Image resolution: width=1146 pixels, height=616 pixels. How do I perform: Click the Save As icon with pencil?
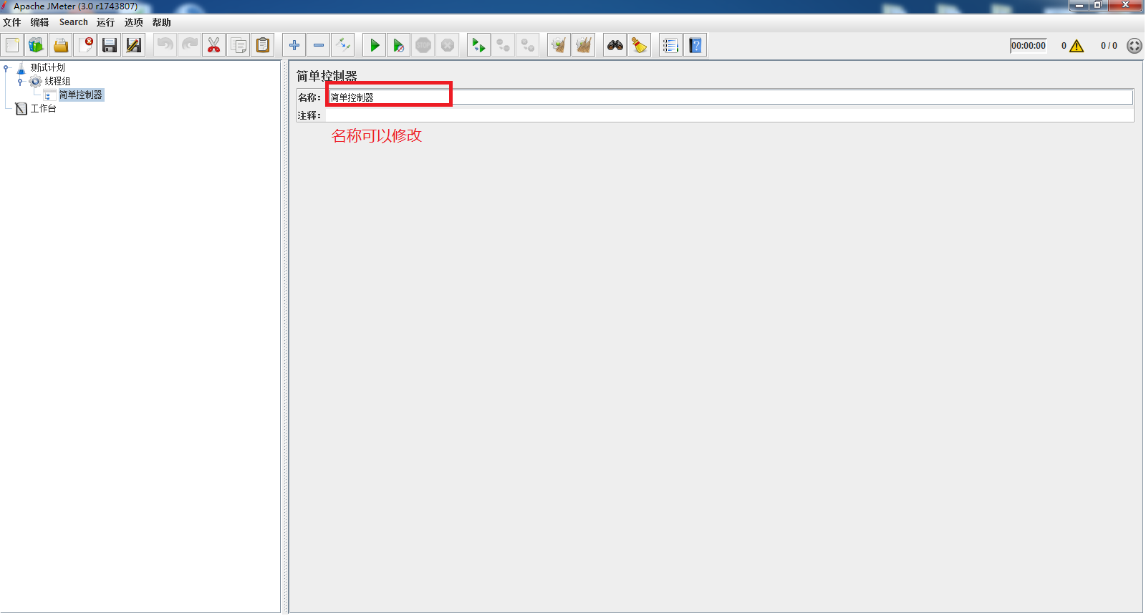[134, 45]
